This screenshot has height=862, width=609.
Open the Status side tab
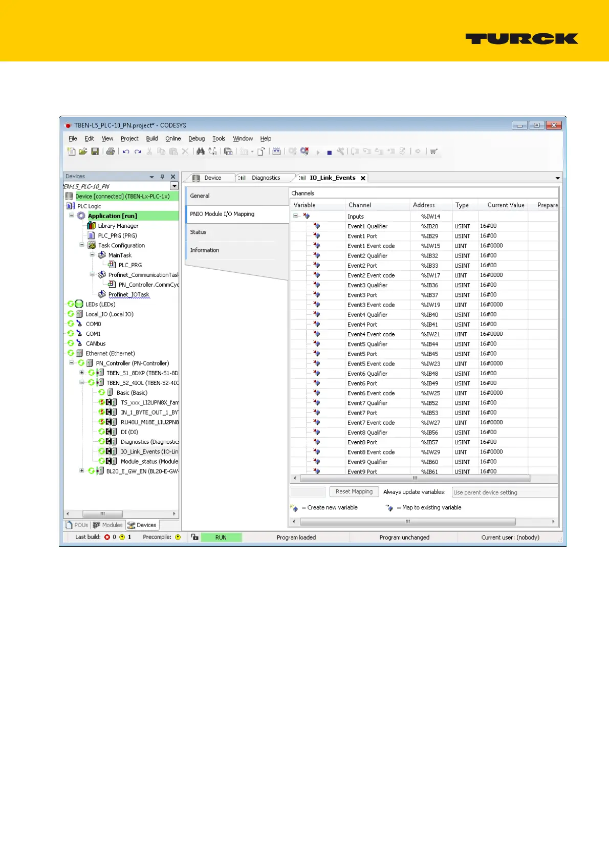tap(237, 232)
